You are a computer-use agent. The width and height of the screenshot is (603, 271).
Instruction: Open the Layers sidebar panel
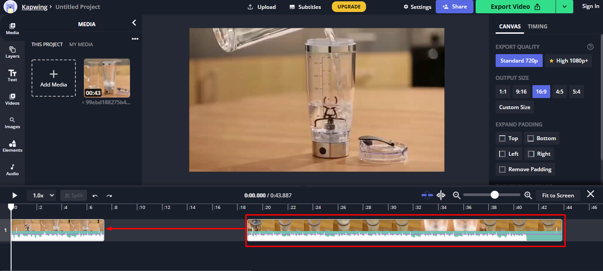tap(12, 52)
